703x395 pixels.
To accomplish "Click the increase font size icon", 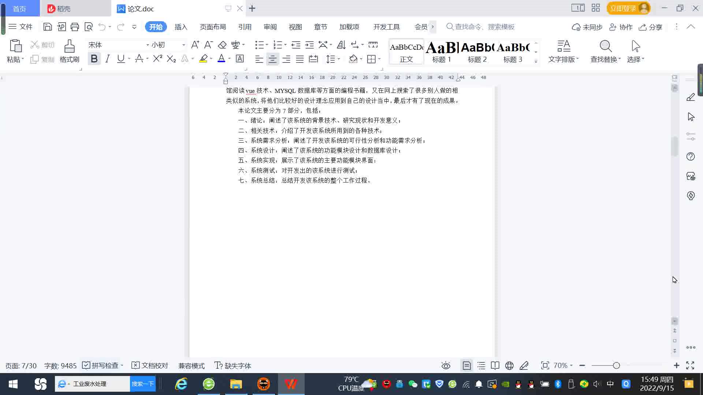I will [195, 45].
